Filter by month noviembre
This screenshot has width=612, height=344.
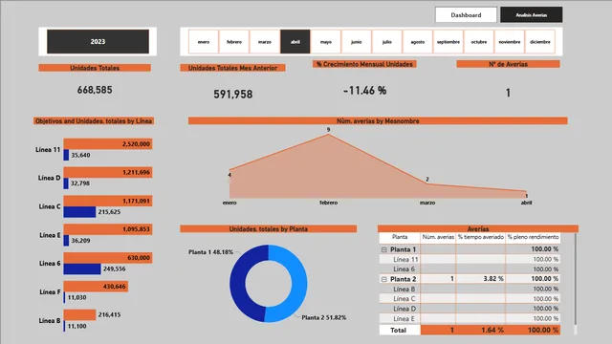[510, 42]
